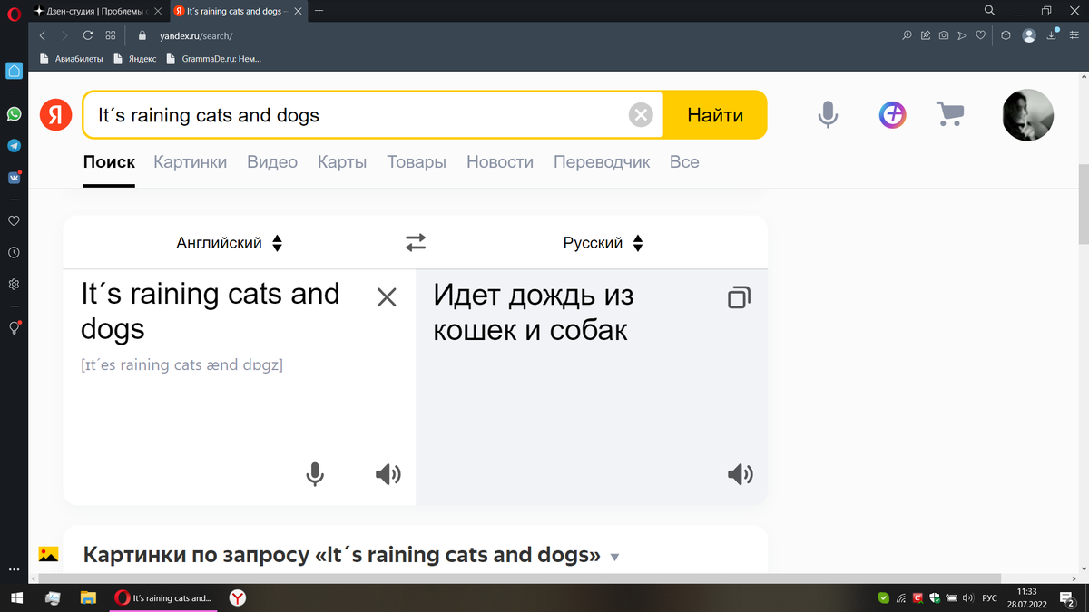This screenshot has height=612, width=1089.
Task: Take a page snapshot with the camera icon
Action: pyautogui.click(x=944, y=35)
